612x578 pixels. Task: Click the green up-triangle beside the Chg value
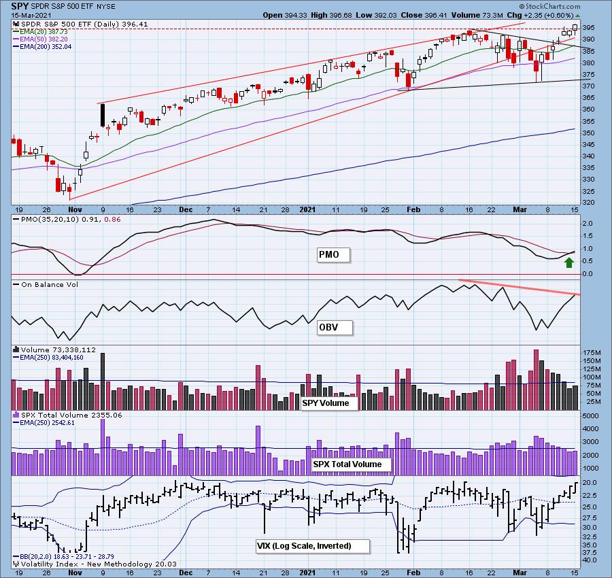coord(577,16)
